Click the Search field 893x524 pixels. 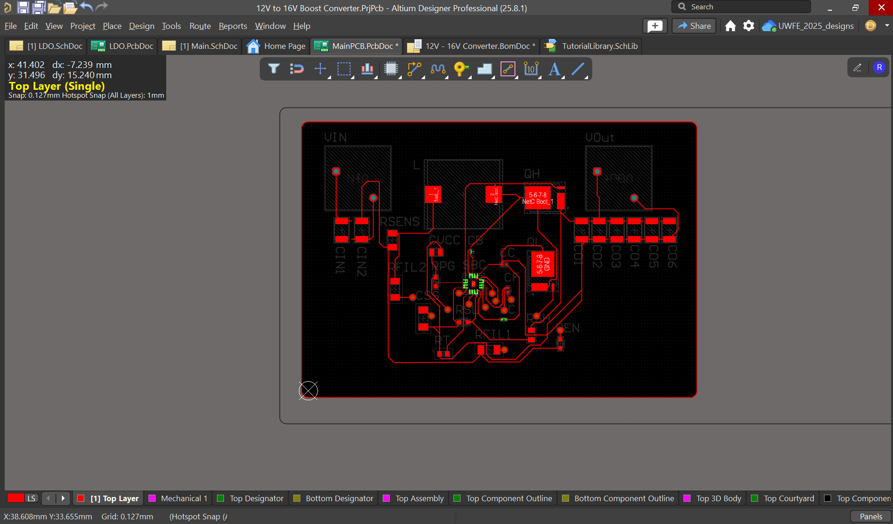[741, 7]
